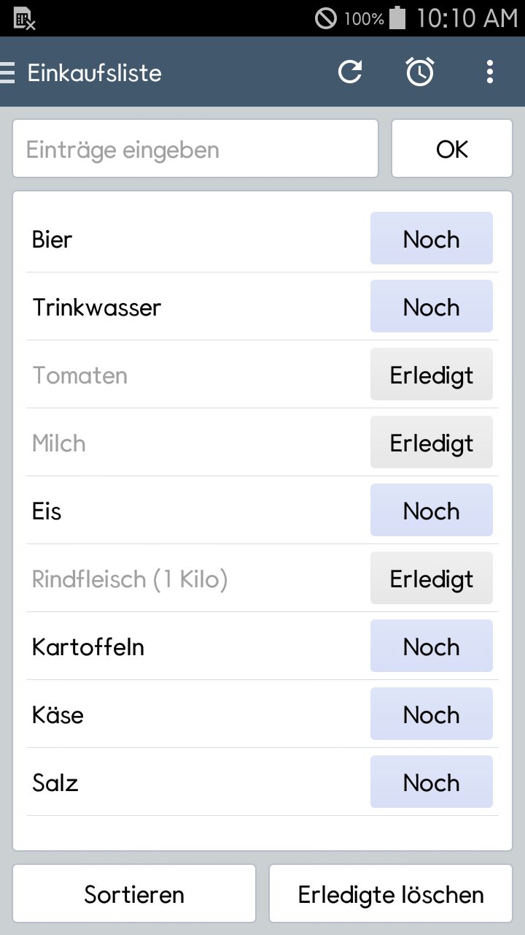Image resolution: width=525 pixels, height=935 pixels.
Task: Toggle Trinkwasser status button
Action: [431, 307]
